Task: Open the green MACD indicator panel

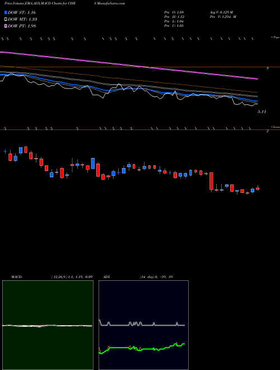Action: point(48,325)
